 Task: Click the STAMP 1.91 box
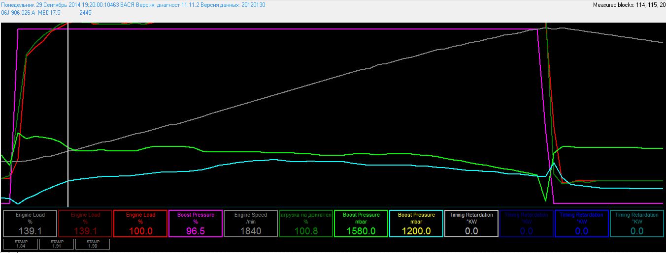pyautogui.click(x=57, y=244)
